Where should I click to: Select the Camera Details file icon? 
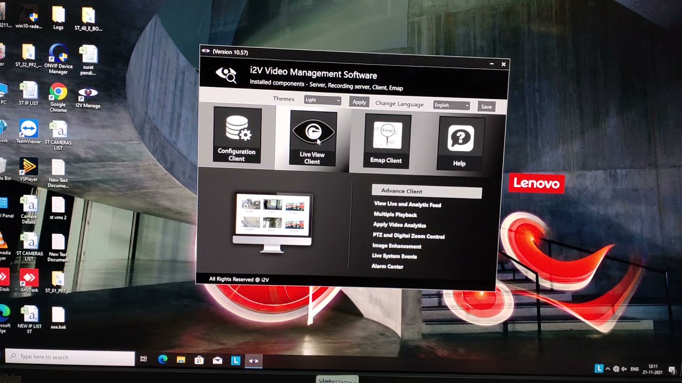point(29,210)
